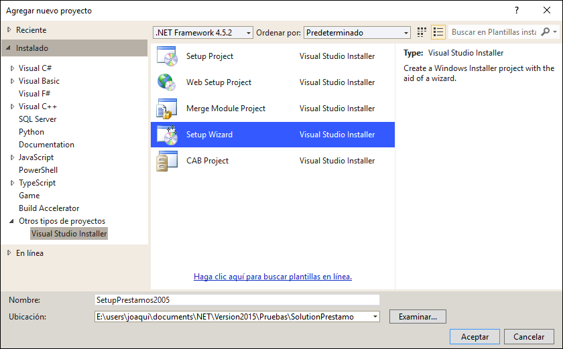The image size is (563, 349).
Task: Expand the JavaScript node
Action: pos(12,157)
